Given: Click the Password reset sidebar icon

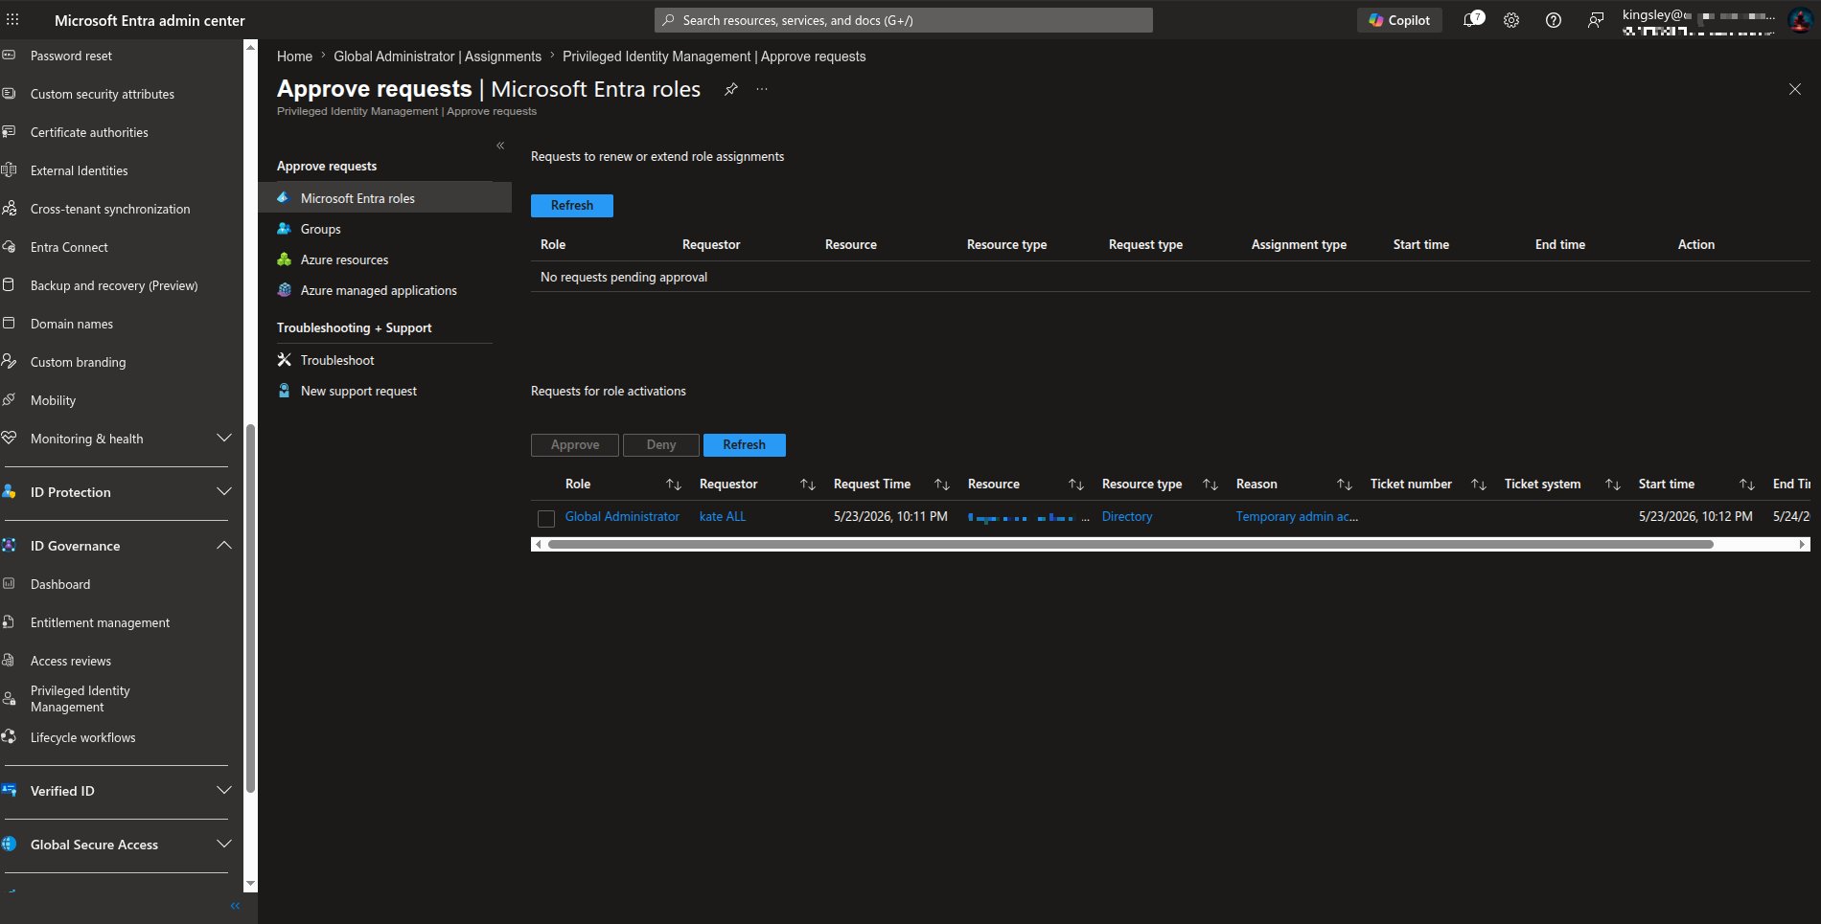Looking at the screenshot, I should point(10,56).
